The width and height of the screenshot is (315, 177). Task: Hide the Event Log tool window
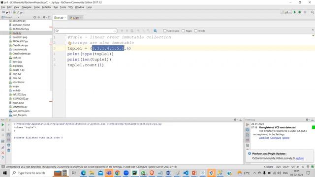(313, 120)
